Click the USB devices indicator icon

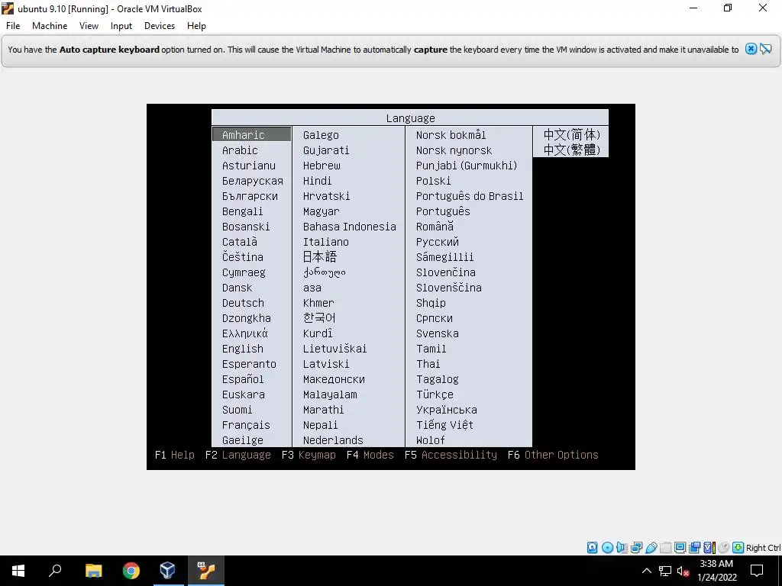click(651, 548)
